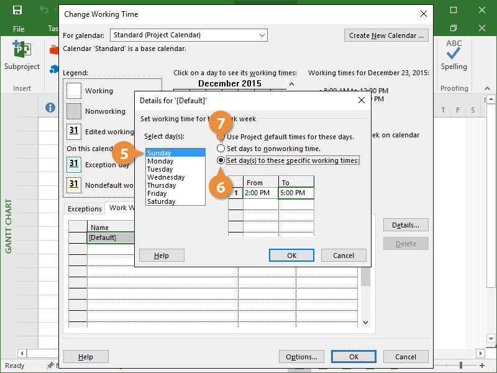Close the Details for Default dialog
Image resolution: width=497 pixels, height=373 pixels.
(x=362, y=100)
